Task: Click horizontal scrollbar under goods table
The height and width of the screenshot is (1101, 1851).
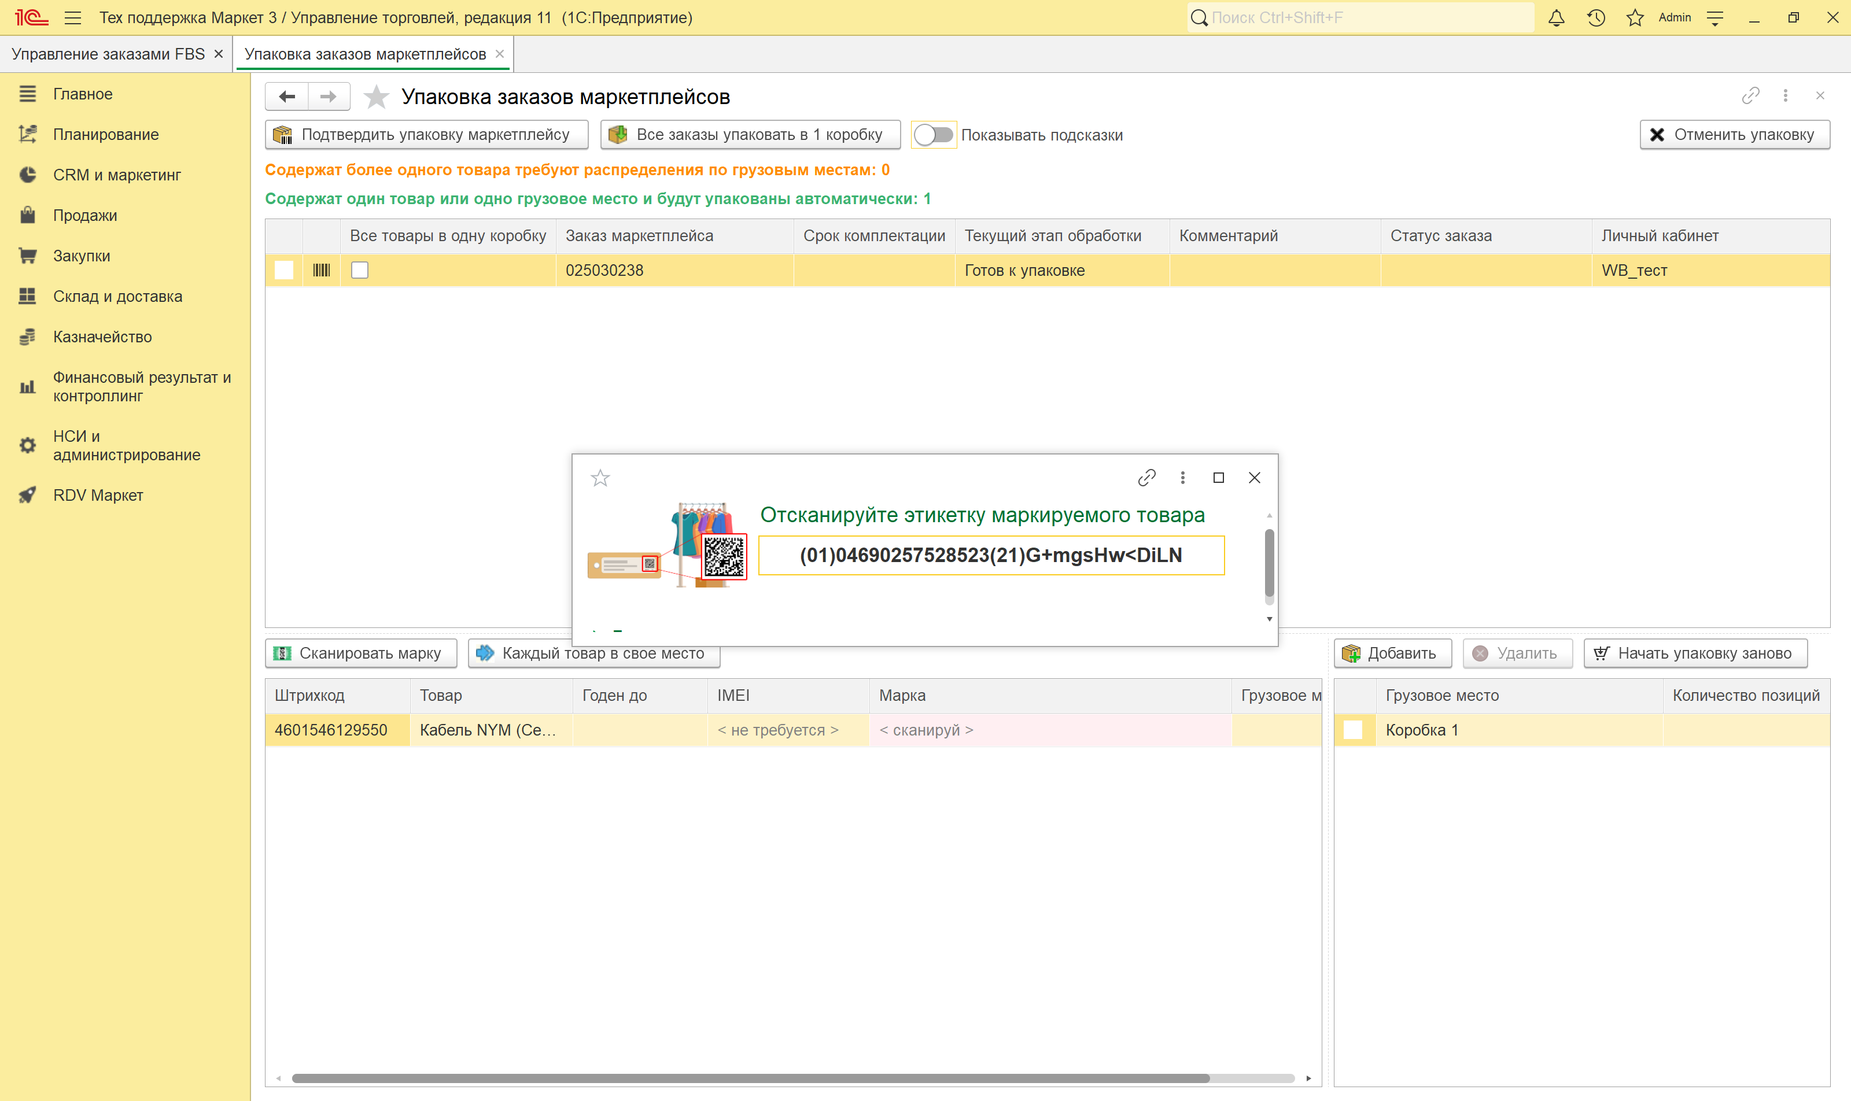Action: pos(750,1078)
